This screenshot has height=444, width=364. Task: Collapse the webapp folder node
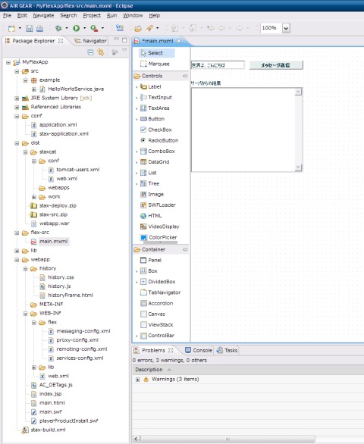17,260
